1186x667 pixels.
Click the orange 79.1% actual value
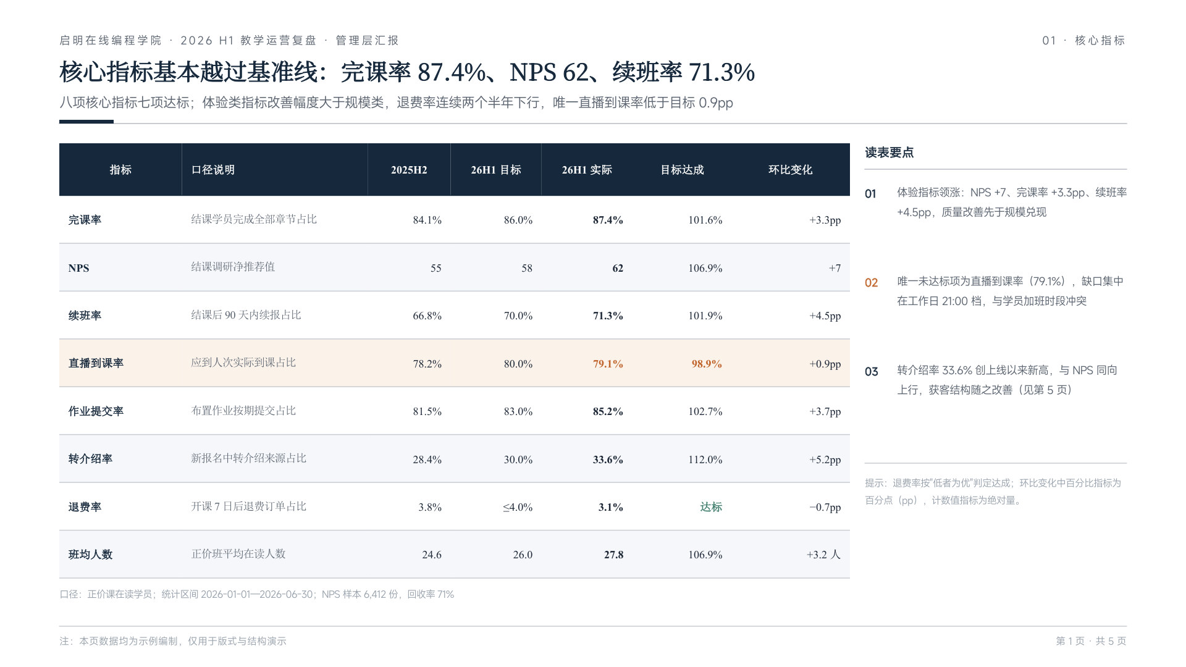coord(608,364)
